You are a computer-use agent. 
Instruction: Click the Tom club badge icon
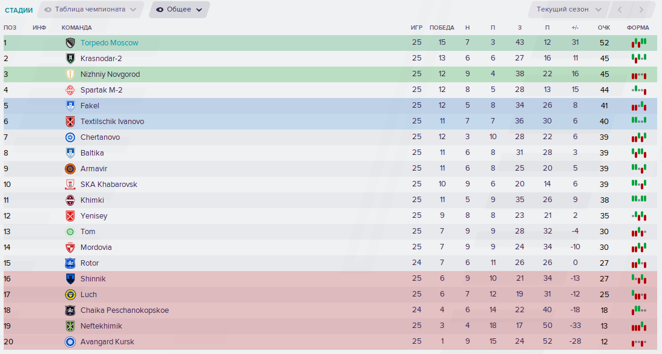[70, 232]
